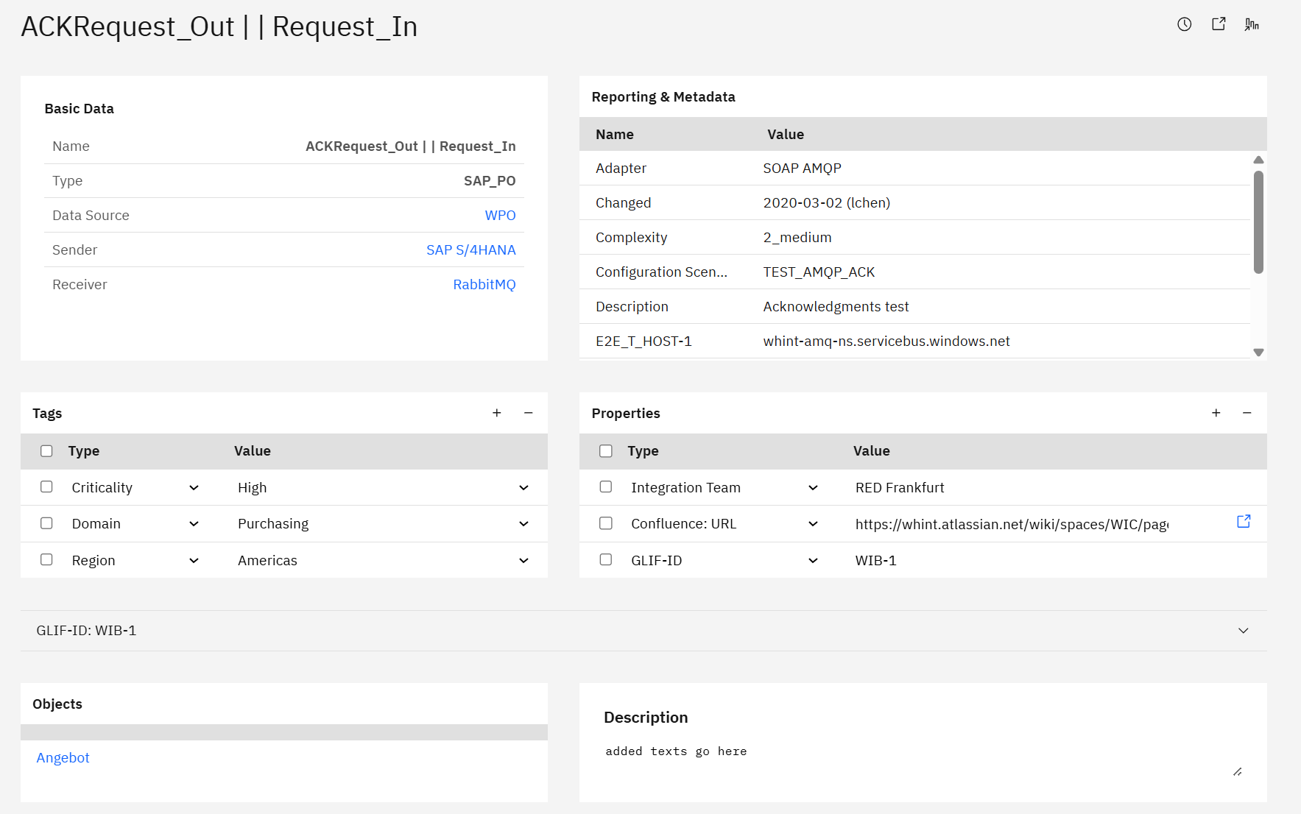Click the Reporting & Metadata scrollbar thumb
The height and width of the screenshot is (814, 1301).
coord(1258,221)
